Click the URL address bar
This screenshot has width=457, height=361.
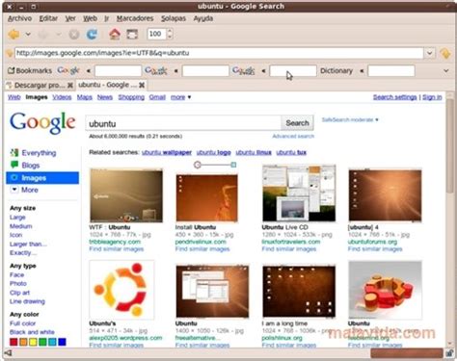[x=219, y=53]
